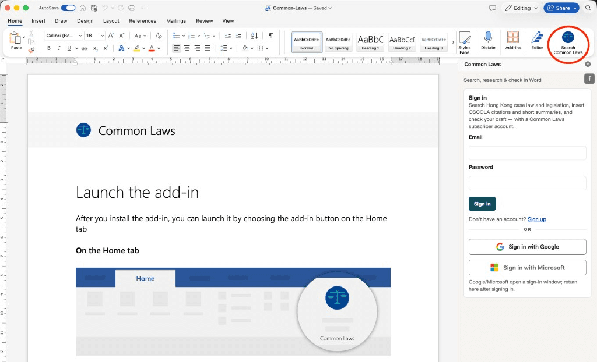This screenshot has width=597, height=362.
Task: Open the Styles Pane
Action: tap(465, 42)
